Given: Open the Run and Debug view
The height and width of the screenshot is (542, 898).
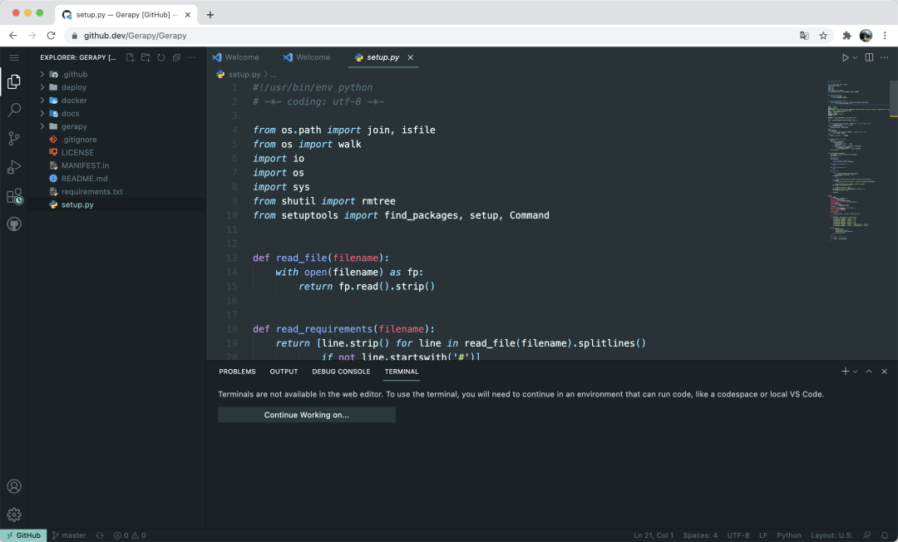Looking at the screenshot, I should [x=13, y=166].
